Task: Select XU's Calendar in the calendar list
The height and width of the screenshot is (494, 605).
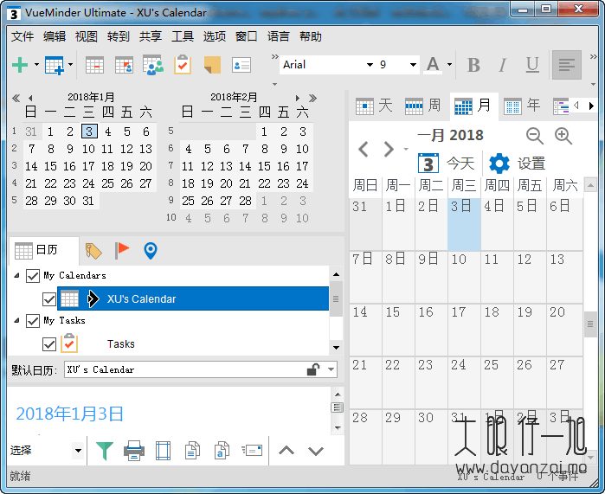Action: 193,298
